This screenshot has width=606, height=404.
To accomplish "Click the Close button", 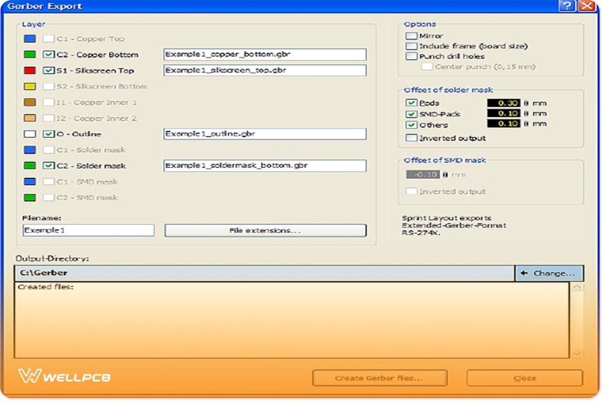I will [525, 378].
